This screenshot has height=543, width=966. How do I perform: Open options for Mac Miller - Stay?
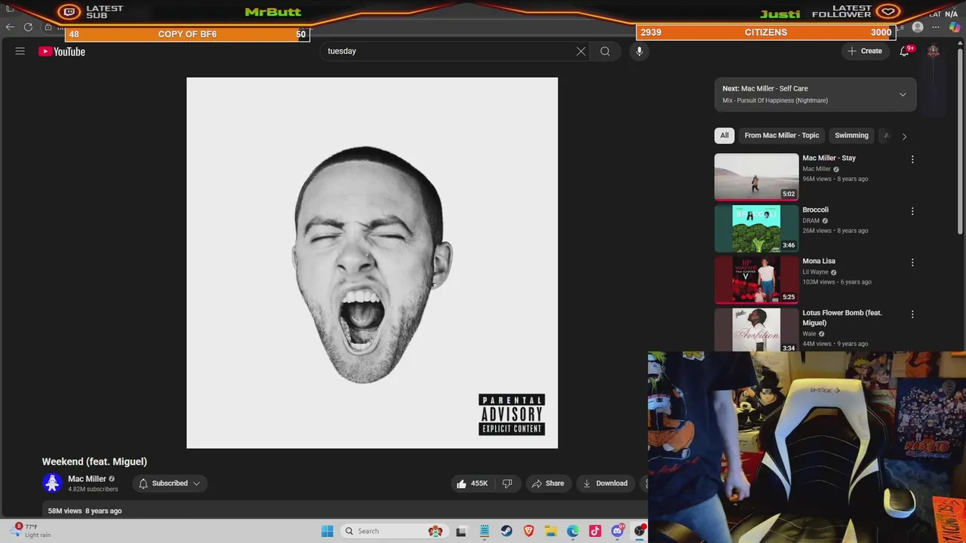(912, 159)
